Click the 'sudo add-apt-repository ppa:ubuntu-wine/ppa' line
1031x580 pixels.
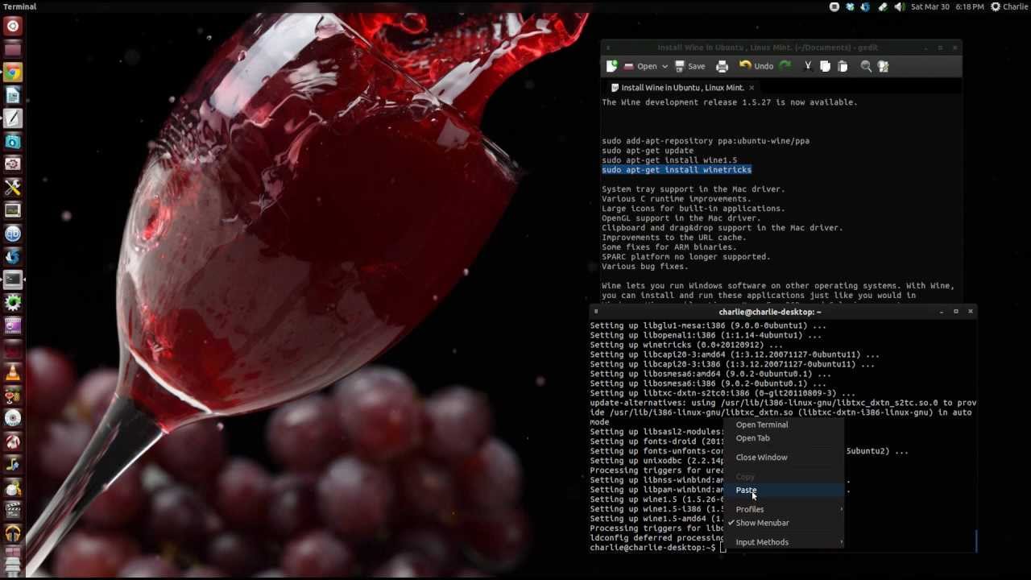(706, 141)
